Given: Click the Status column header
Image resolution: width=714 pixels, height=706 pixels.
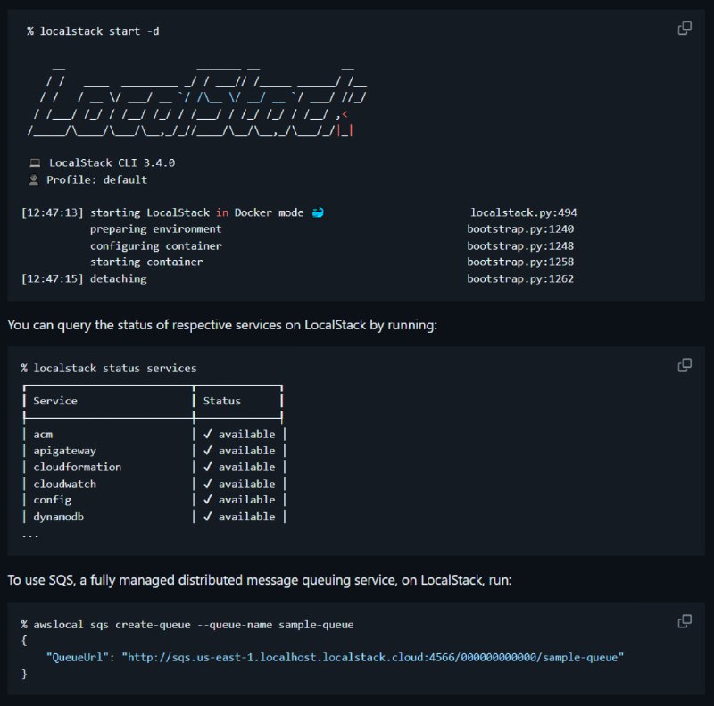Looking at the screenshot, I should 221,401.
